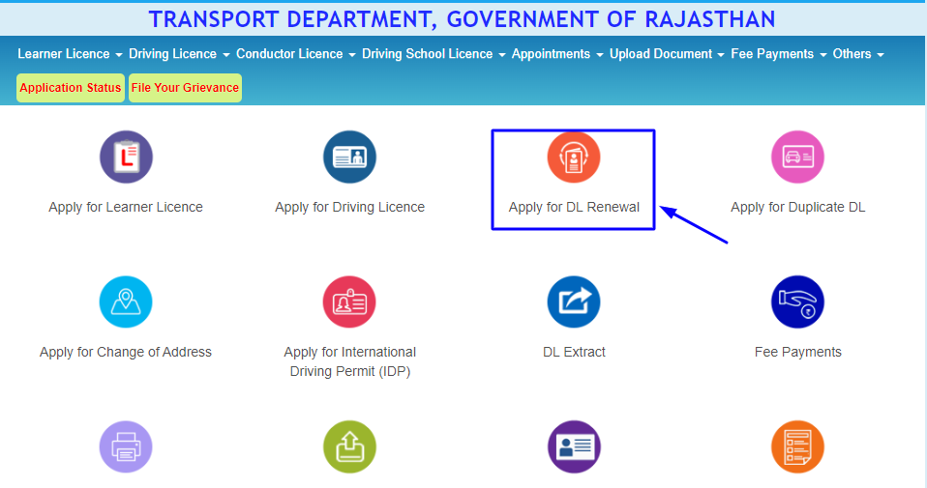
Task: Click the Apply for Learner Licence icon
Action: [126, 157]
